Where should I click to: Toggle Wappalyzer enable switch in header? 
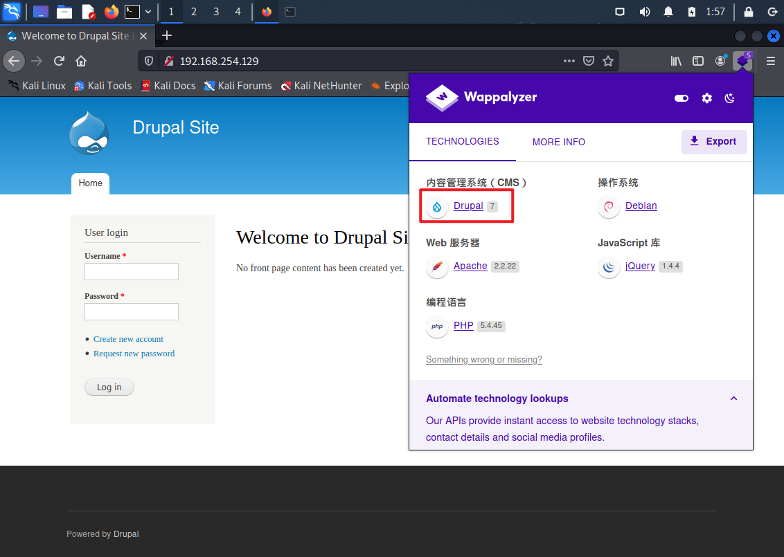(681, 98)
